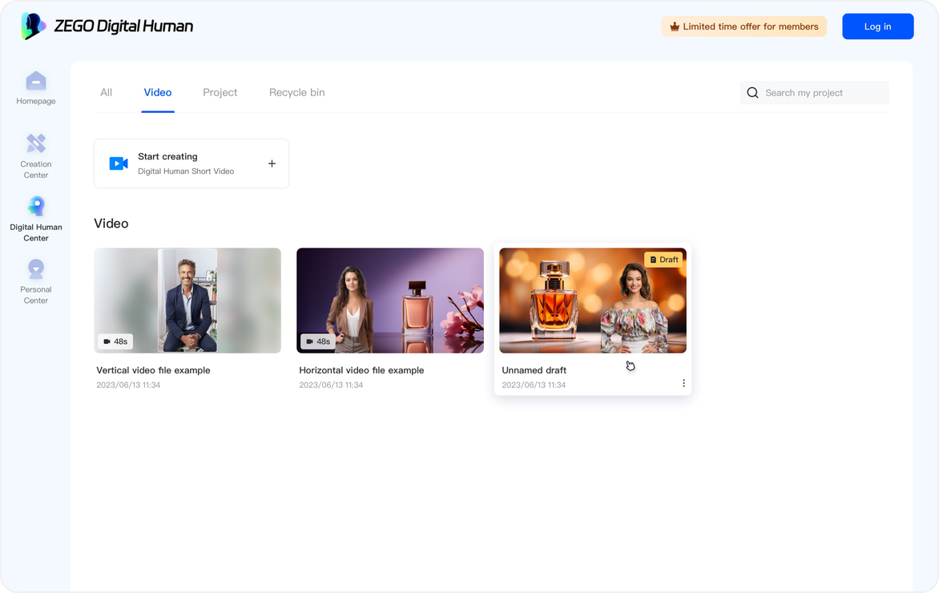The width and height of the screenshot is (939, 593).
Task: Open Horizontal video file example thumbnail
Action: [390, 301]
